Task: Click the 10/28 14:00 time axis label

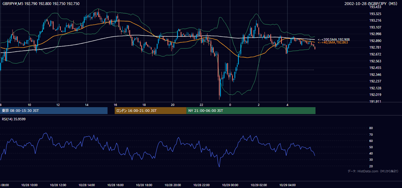Action: click(x=86, y=185)
